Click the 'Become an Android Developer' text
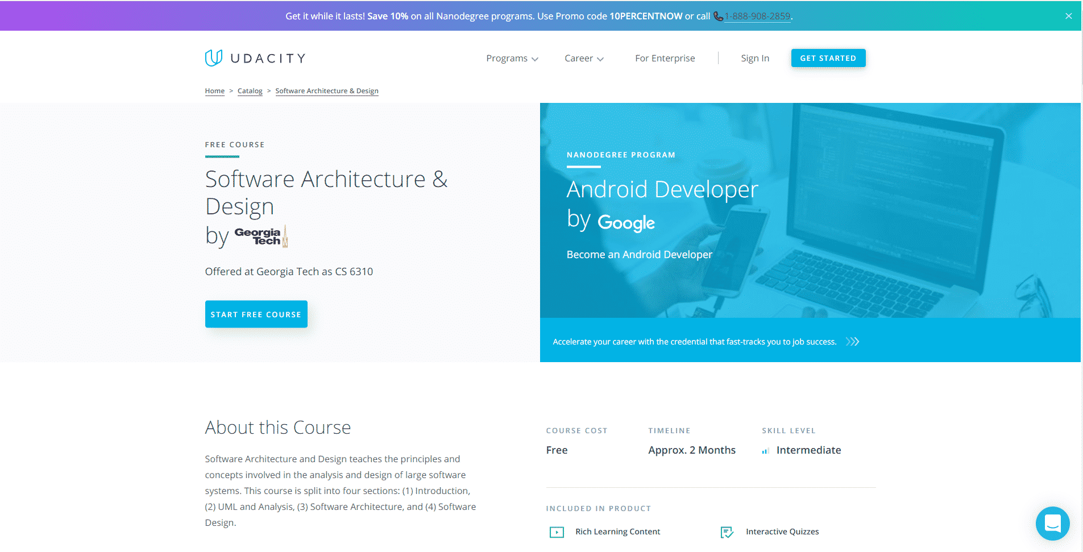 point(639,255)
